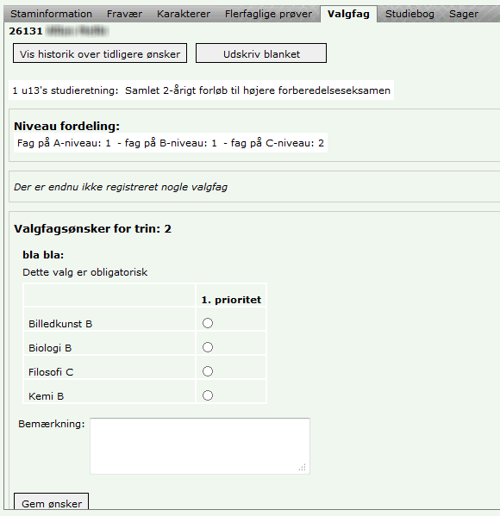Screen dimensions: 500x516
Task: Click the Kemi B subject label
Action: tap(46, 396)
